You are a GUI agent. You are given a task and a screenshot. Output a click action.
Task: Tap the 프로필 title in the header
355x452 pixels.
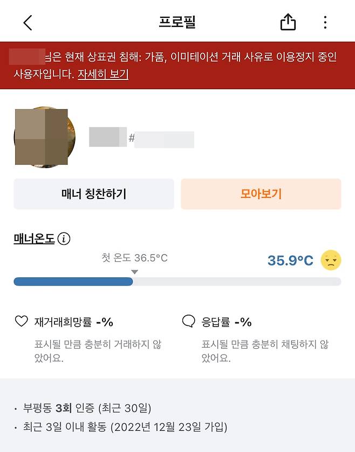point(177,22)
